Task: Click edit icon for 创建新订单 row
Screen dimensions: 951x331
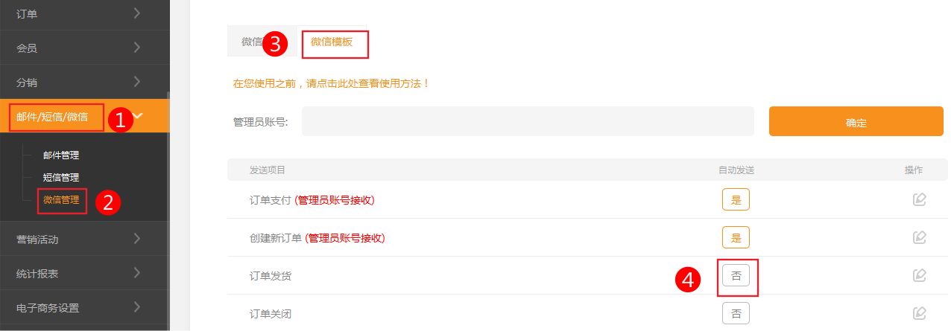Action: (919, 237)
